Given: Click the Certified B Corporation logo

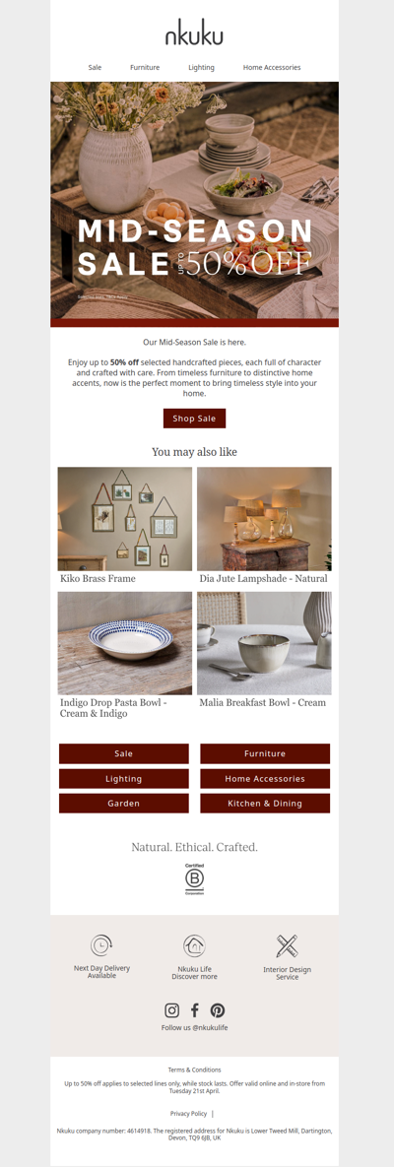Looking at the screenshot, I should pyautogui.click(x=194, y=879).
